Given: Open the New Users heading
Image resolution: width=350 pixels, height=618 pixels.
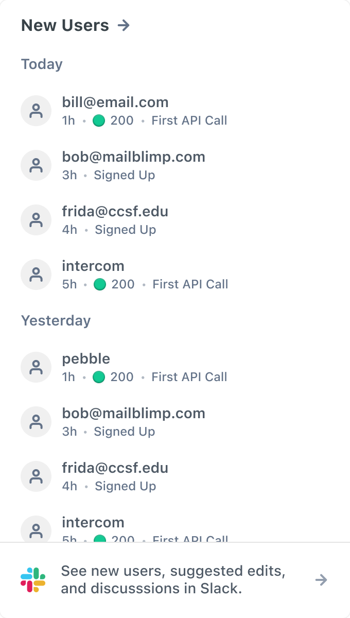Looking at the screenshot, I should 65,25.
